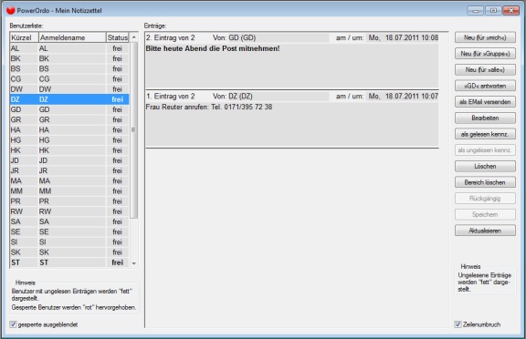Sort by the Status column header
The image size is (526, 339).
click(x=118, y=37)
